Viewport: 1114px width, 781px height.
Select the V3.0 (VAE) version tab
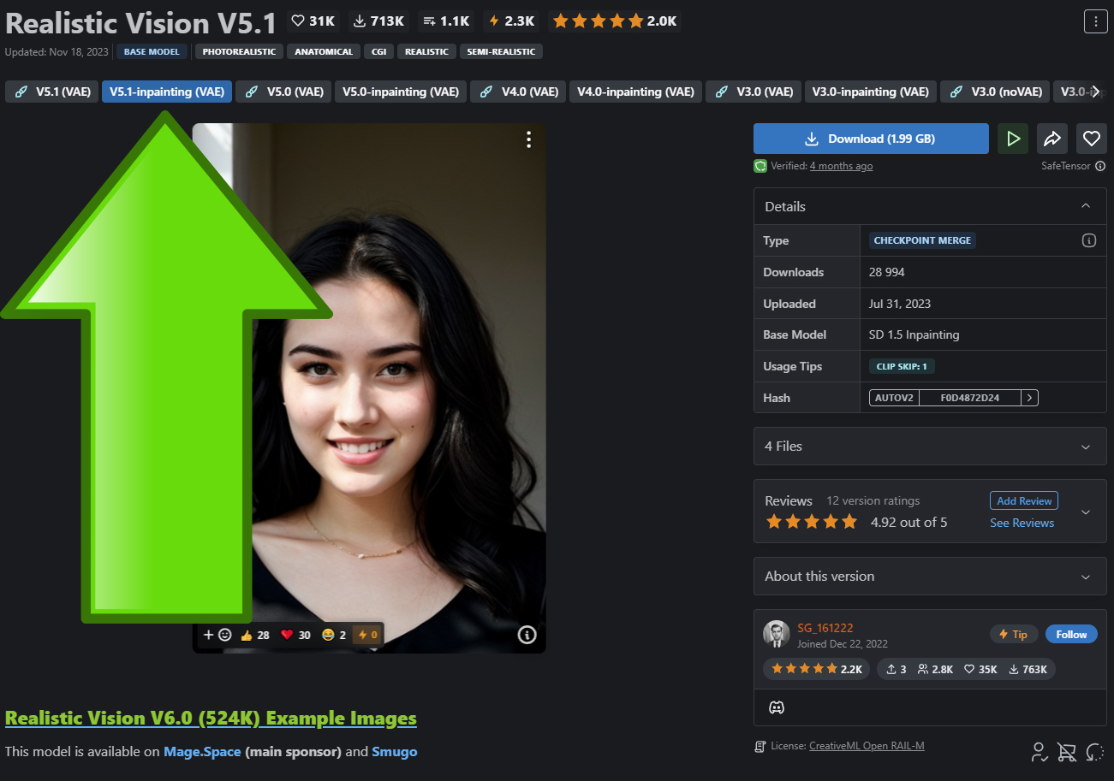pyautogui.click(x=754, y=92)
